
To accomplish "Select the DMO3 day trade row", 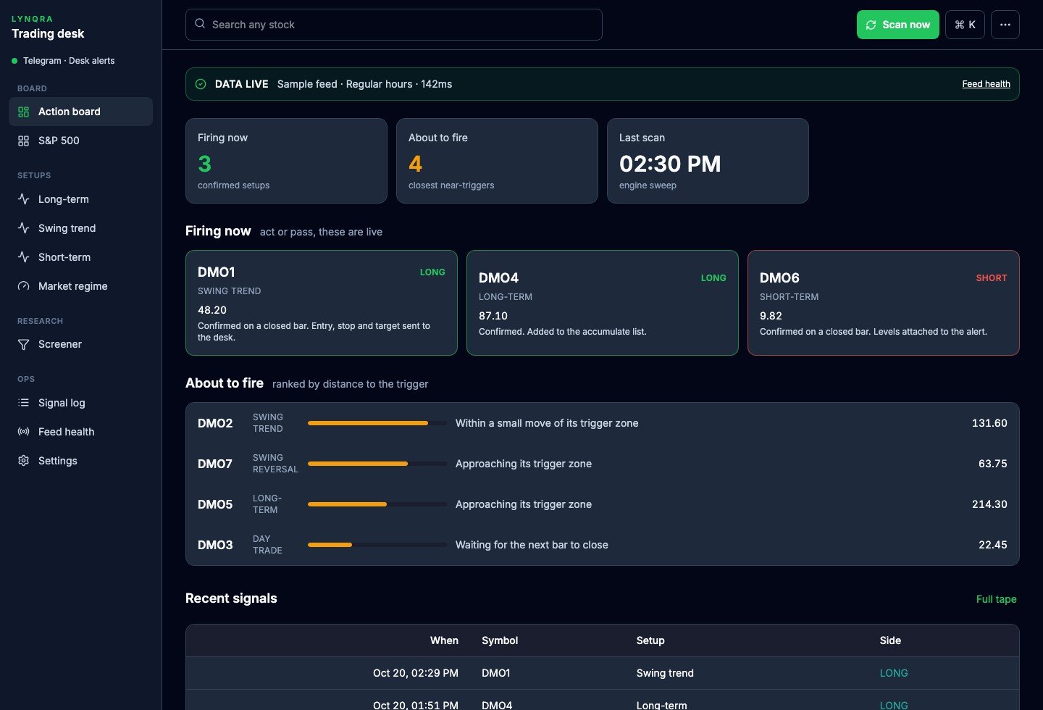I will coord(603,545).
